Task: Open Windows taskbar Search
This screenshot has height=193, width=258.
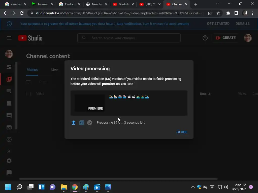Action: 19,187
